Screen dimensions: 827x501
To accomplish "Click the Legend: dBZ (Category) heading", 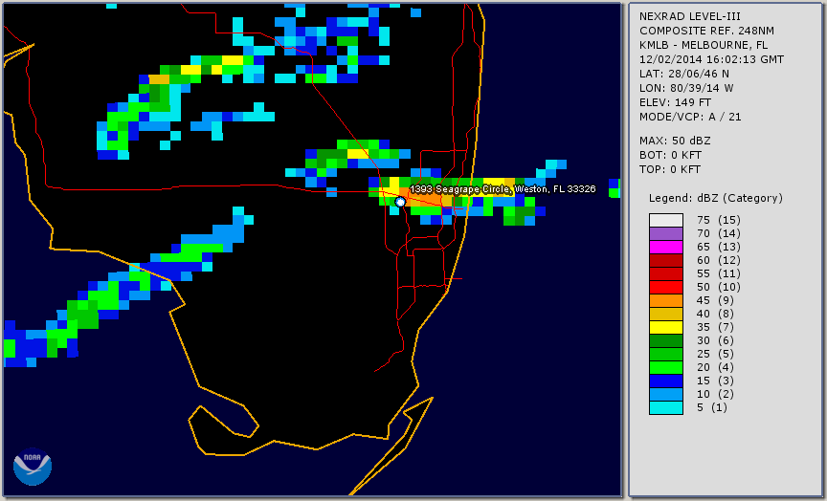I will [716, 198].
